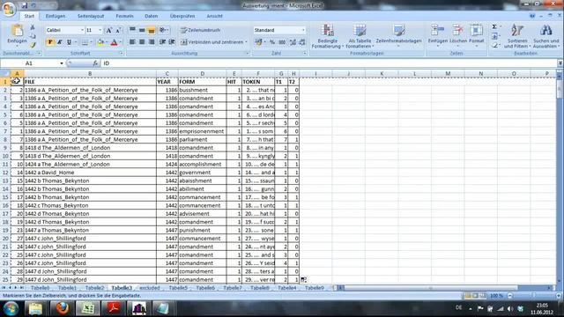Screen dimensions: 564x317
Task: Click the red font color A icon
Action: coord(114,42)
